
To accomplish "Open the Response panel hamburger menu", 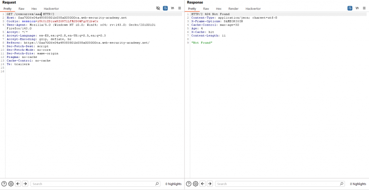I will (364, 8).
